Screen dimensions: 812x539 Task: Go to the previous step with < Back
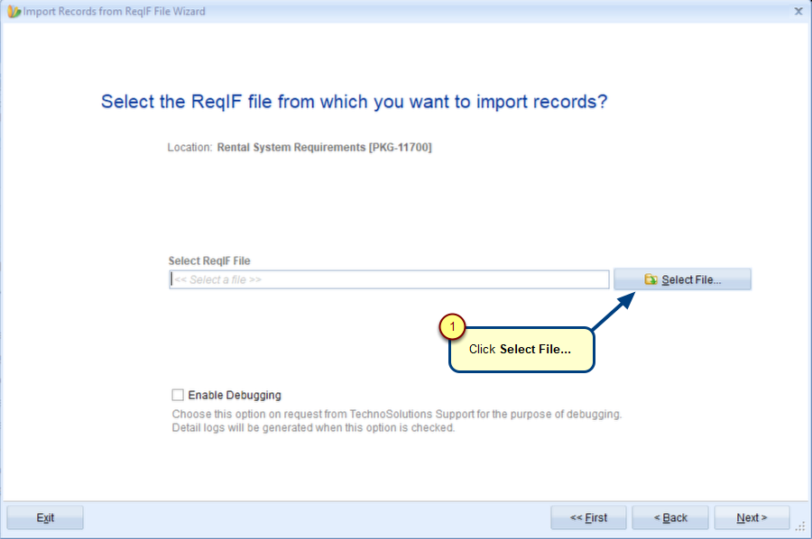click(670, 517)
